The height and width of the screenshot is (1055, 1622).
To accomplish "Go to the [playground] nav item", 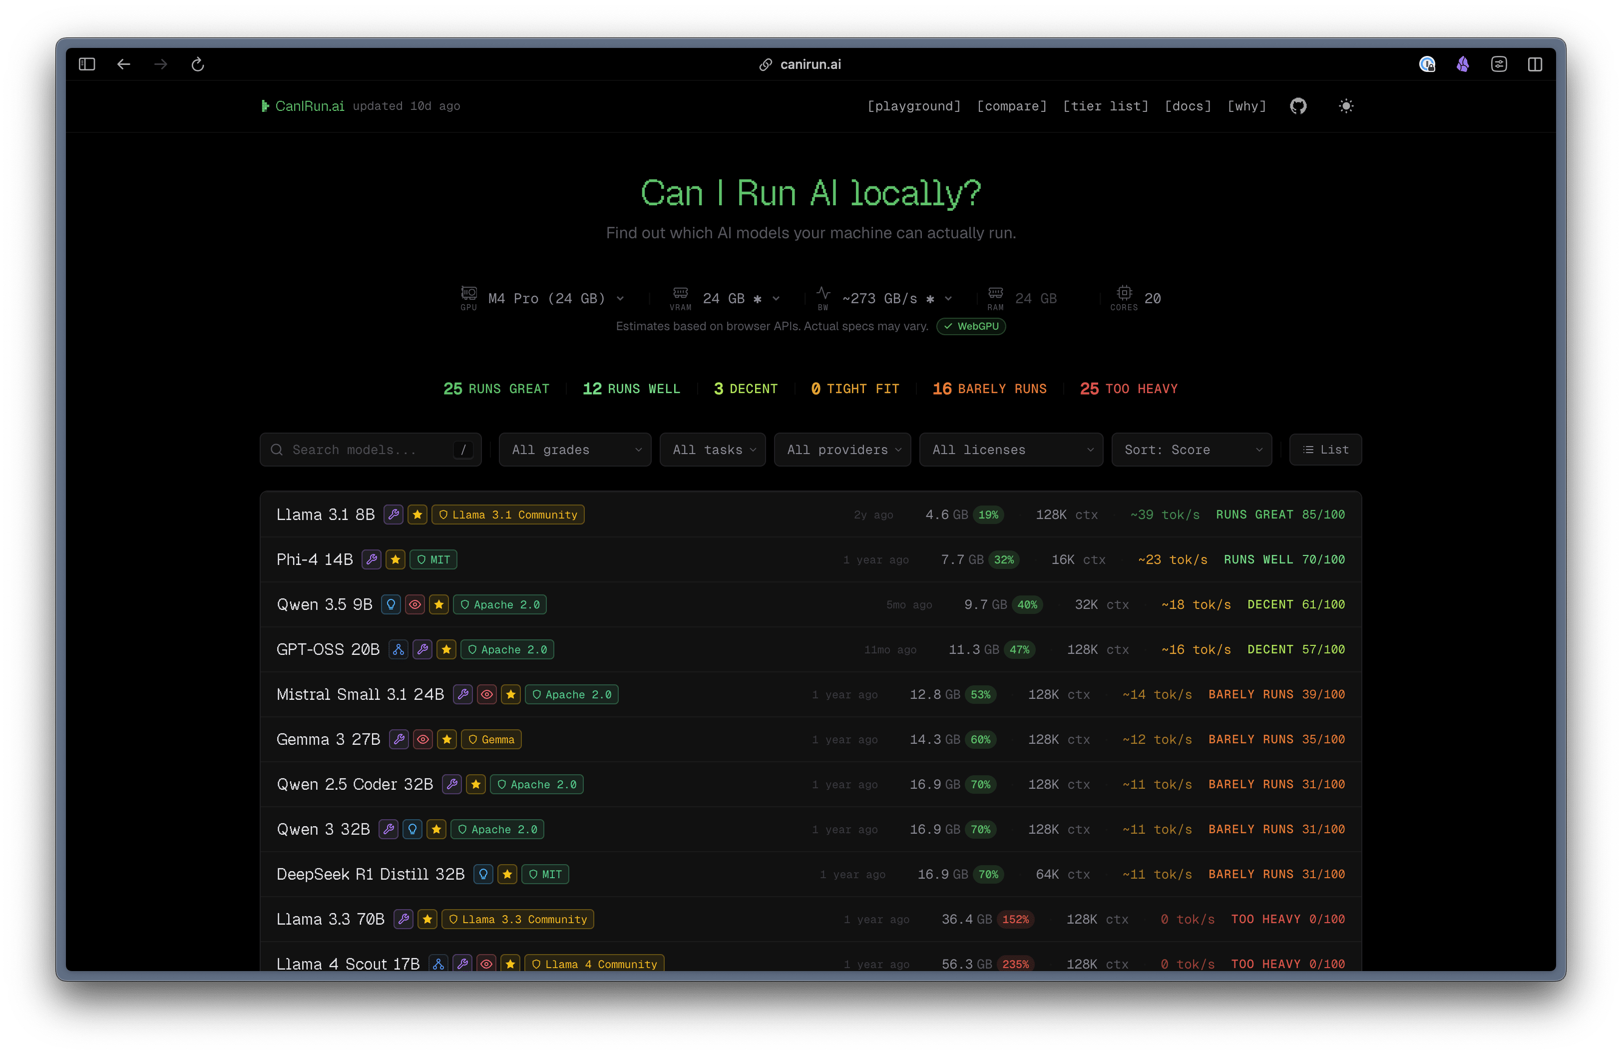I will click(914, 105).
